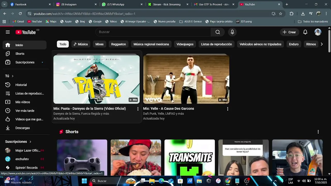The image size is (331, 186).
Task: Open Mix Pasta Dareyes de la Sierra title
Action: [89, 109]
